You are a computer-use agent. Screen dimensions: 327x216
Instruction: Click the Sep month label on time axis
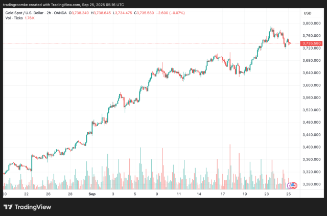click(x=92, y=194)
